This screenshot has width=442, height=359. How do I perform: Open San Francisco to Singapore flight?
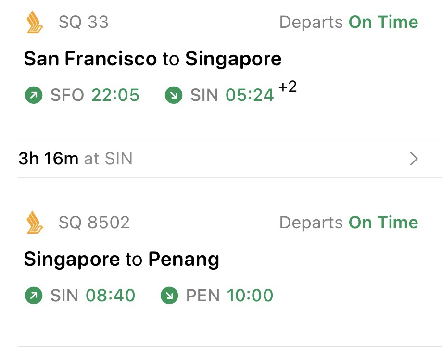tap(152, 59)
